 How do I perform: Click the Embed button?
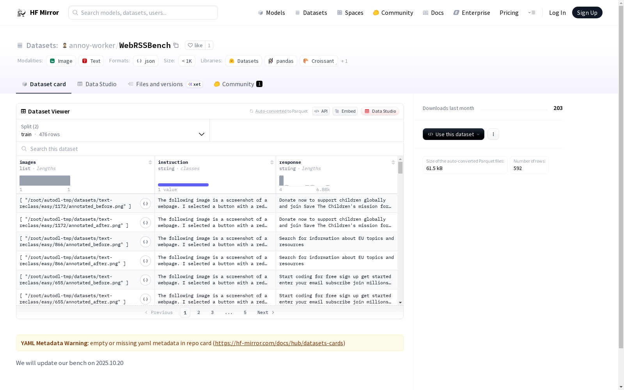click(x=345, y=111)
